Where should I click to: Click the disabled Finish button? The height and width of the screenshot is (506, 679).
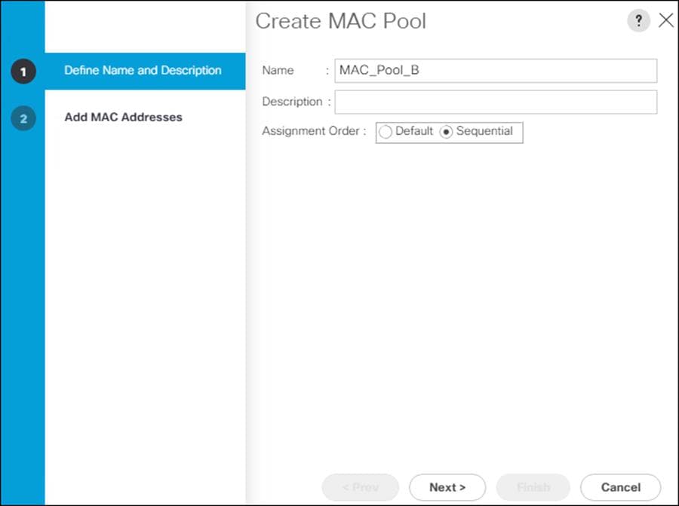pos(533,487)
